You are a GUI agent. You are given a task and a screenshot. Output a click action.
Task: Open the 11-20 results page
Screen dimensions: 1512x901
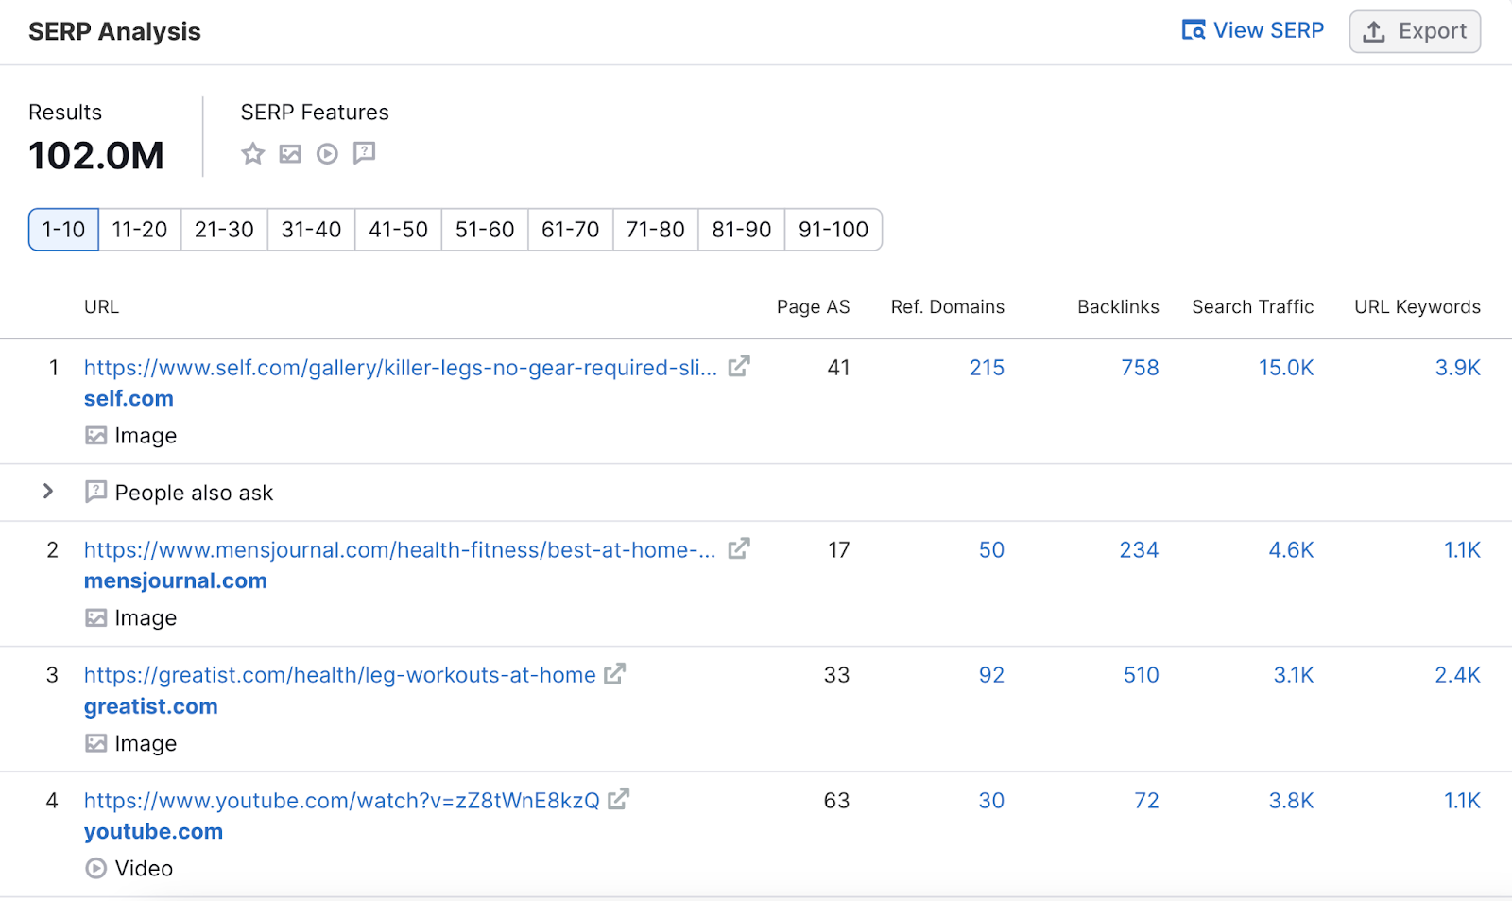click(x=138, y=229)
